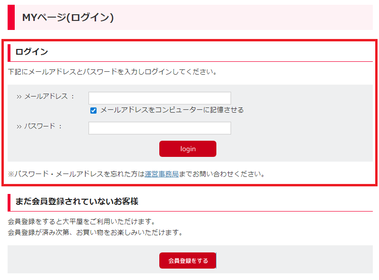Click red bar beside まだ会員登録されていないお客様
Viewport: 379px width, 280px height.
(x=9, y=202)
